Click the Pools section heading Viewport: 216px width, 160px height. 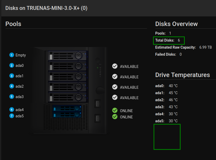pyautogui.click(x=13, y=24)
